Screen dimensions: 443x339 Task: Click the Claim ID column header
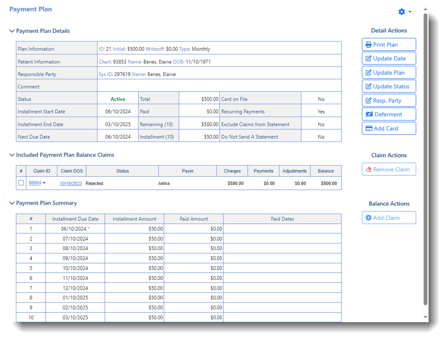point(42,171)
